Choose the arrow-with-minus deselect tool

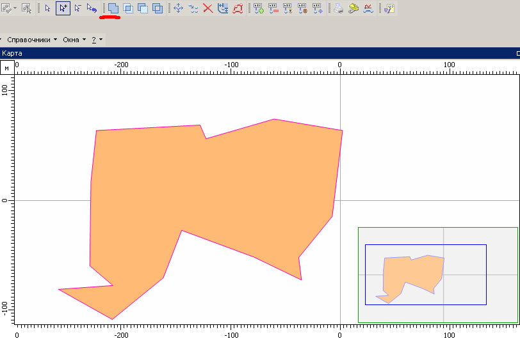point(77,8)
